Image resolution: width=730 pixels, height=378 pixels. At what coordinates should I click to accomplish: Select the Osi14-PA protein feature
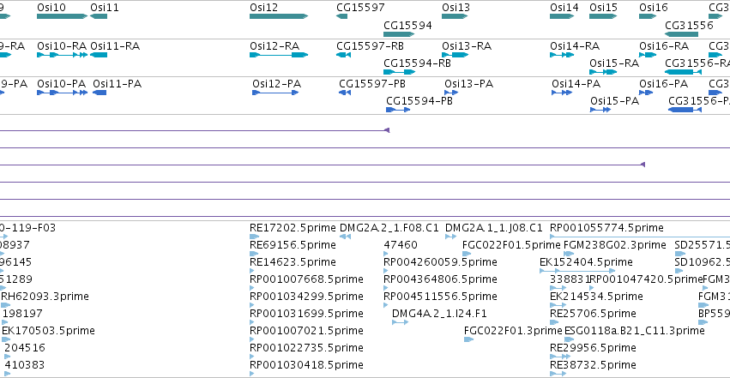pos(562,93)
